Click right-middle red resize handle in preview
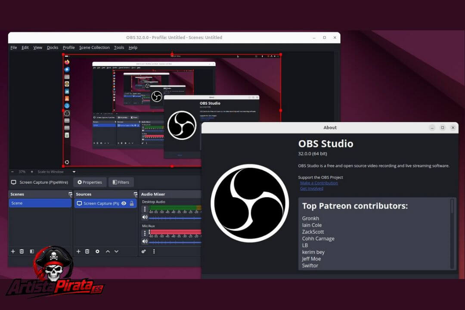The width and height of the screenshot is (465, 310). point(281,110)
